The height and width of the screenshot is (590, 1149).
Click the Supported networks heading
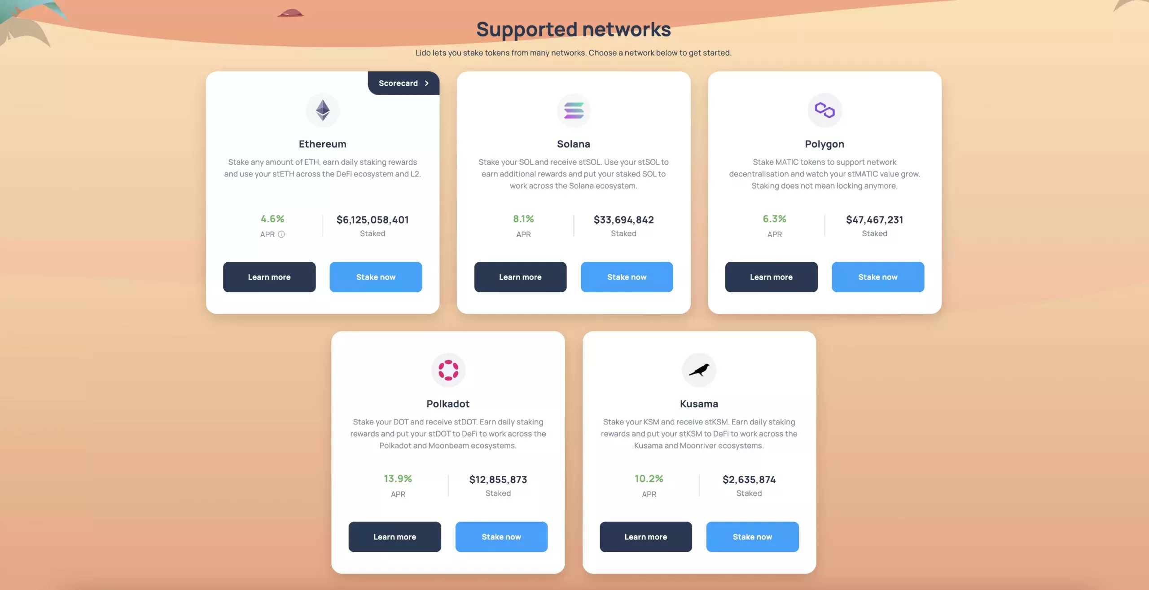click(574, 29)
